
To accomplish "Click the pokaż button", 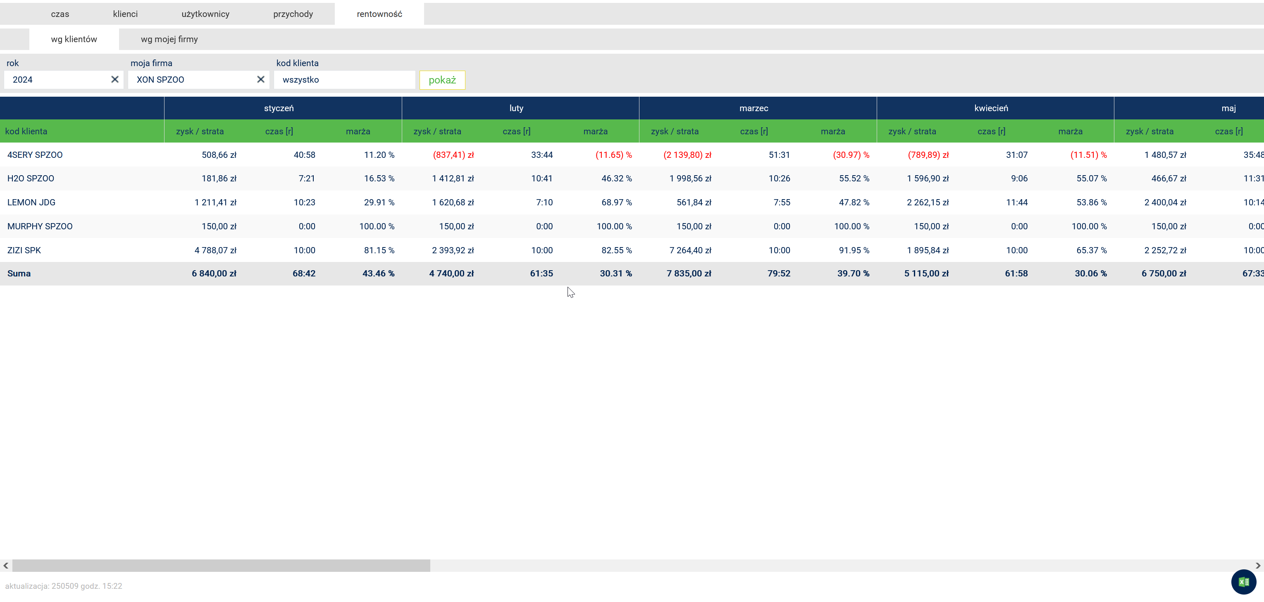I will [442, 80].
